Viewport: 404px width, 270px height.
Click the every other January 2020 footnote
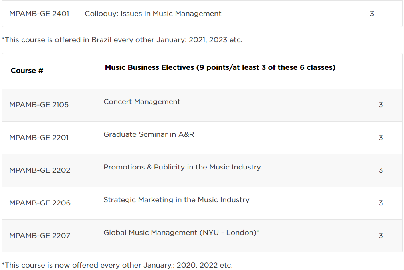(117, 265)
